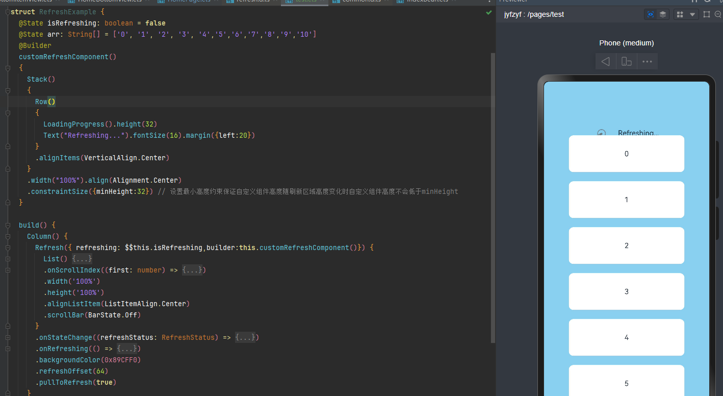The height and width of the screenshot is (396, 723).
Task: Expand the folded onStateChange gutter marker
Action: point(8,337)
